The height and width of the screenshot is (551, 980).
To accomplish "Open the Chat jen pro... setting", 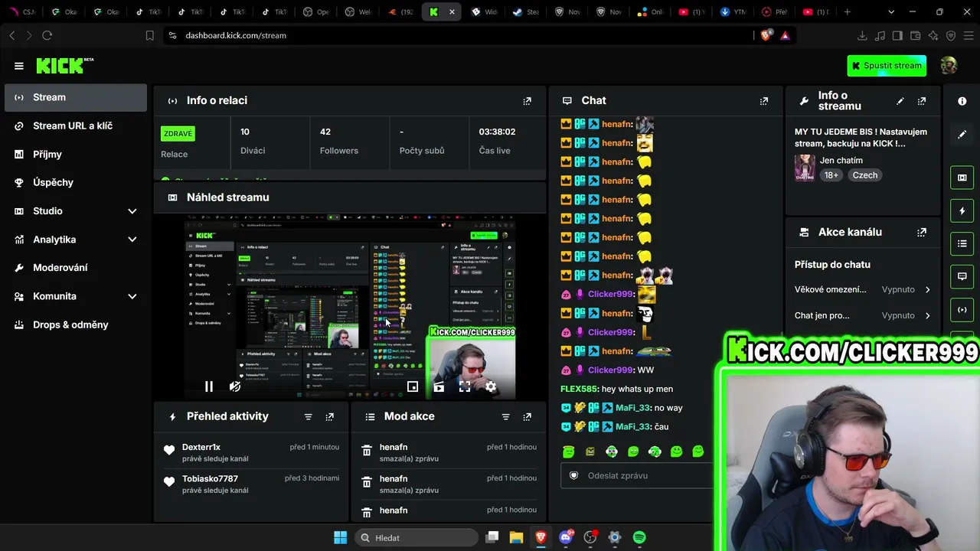I will pyautogui.click(x=863, y=315).
